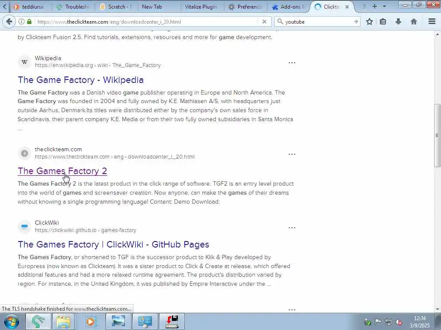
Task: Switch to the Scratch tab
Action: 116,7
